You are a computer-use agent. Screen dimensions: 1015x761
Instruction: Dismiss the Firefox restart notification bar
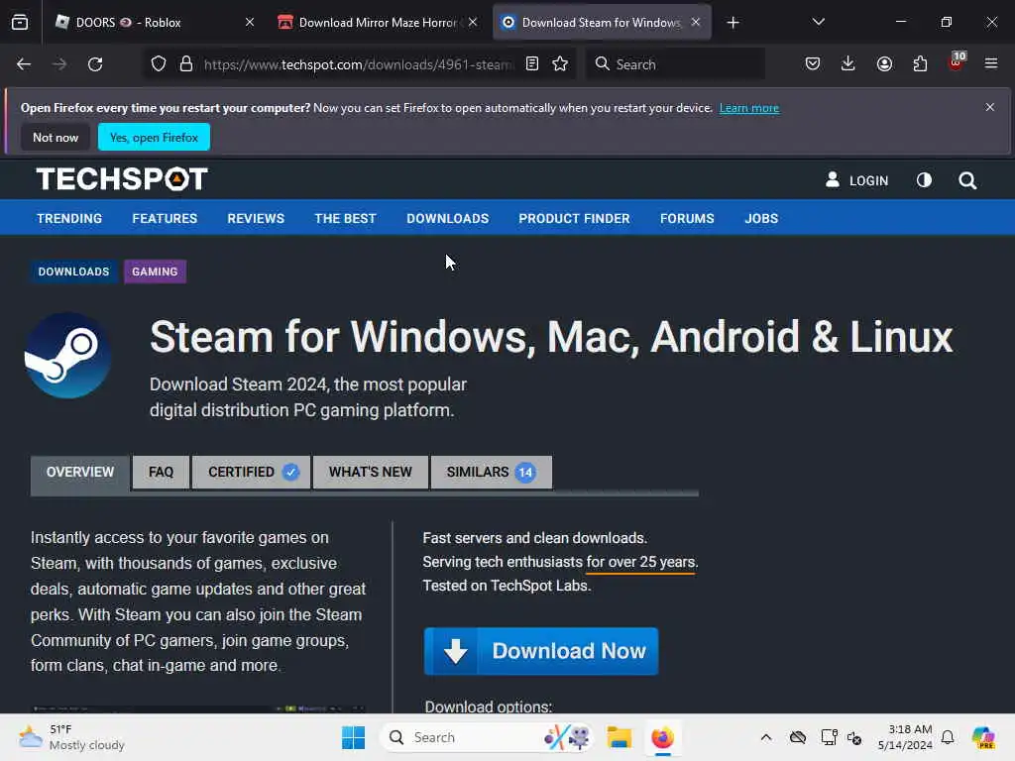point(990,107)
